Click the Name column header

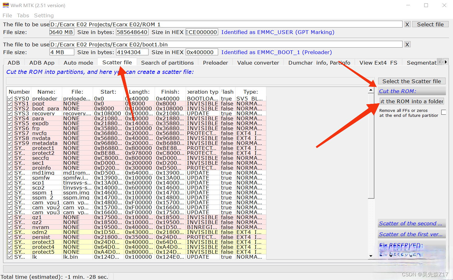[x=46, y=92]
